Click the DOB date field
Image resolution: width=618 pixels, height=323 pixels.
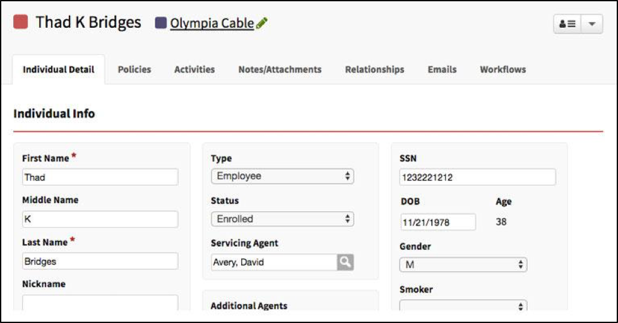tap(438, 222)
